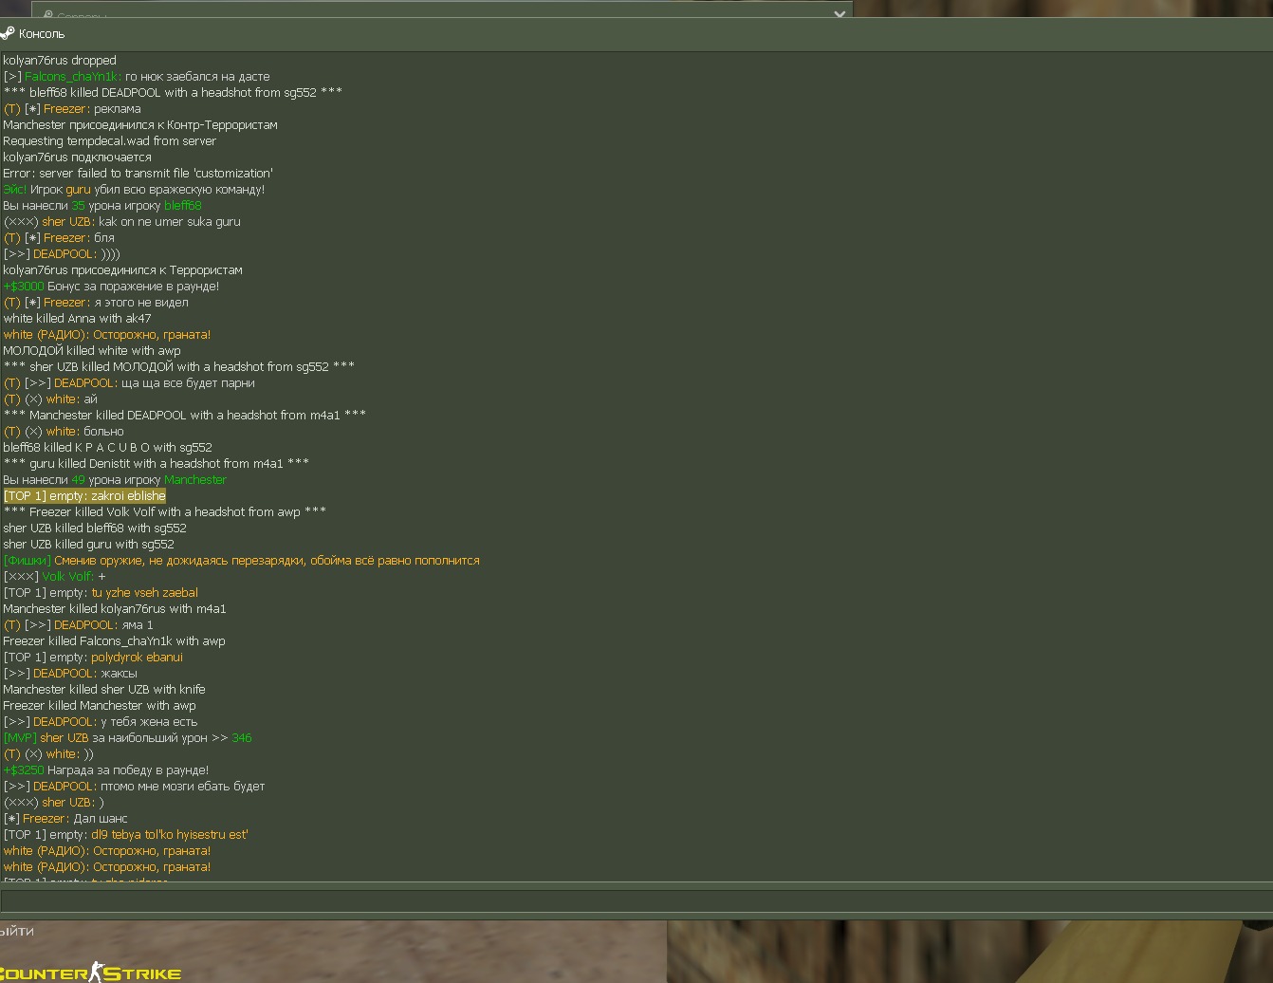Screen dimensions: 1273x983
Task: Click the 'kolyan76rus dropped' console line
Action: 60,61
